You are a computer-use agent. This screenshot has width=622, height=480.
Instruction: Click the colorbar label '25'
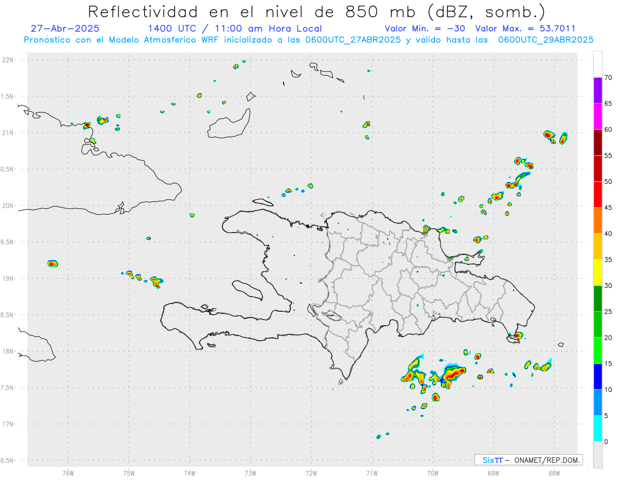[609, 312]
